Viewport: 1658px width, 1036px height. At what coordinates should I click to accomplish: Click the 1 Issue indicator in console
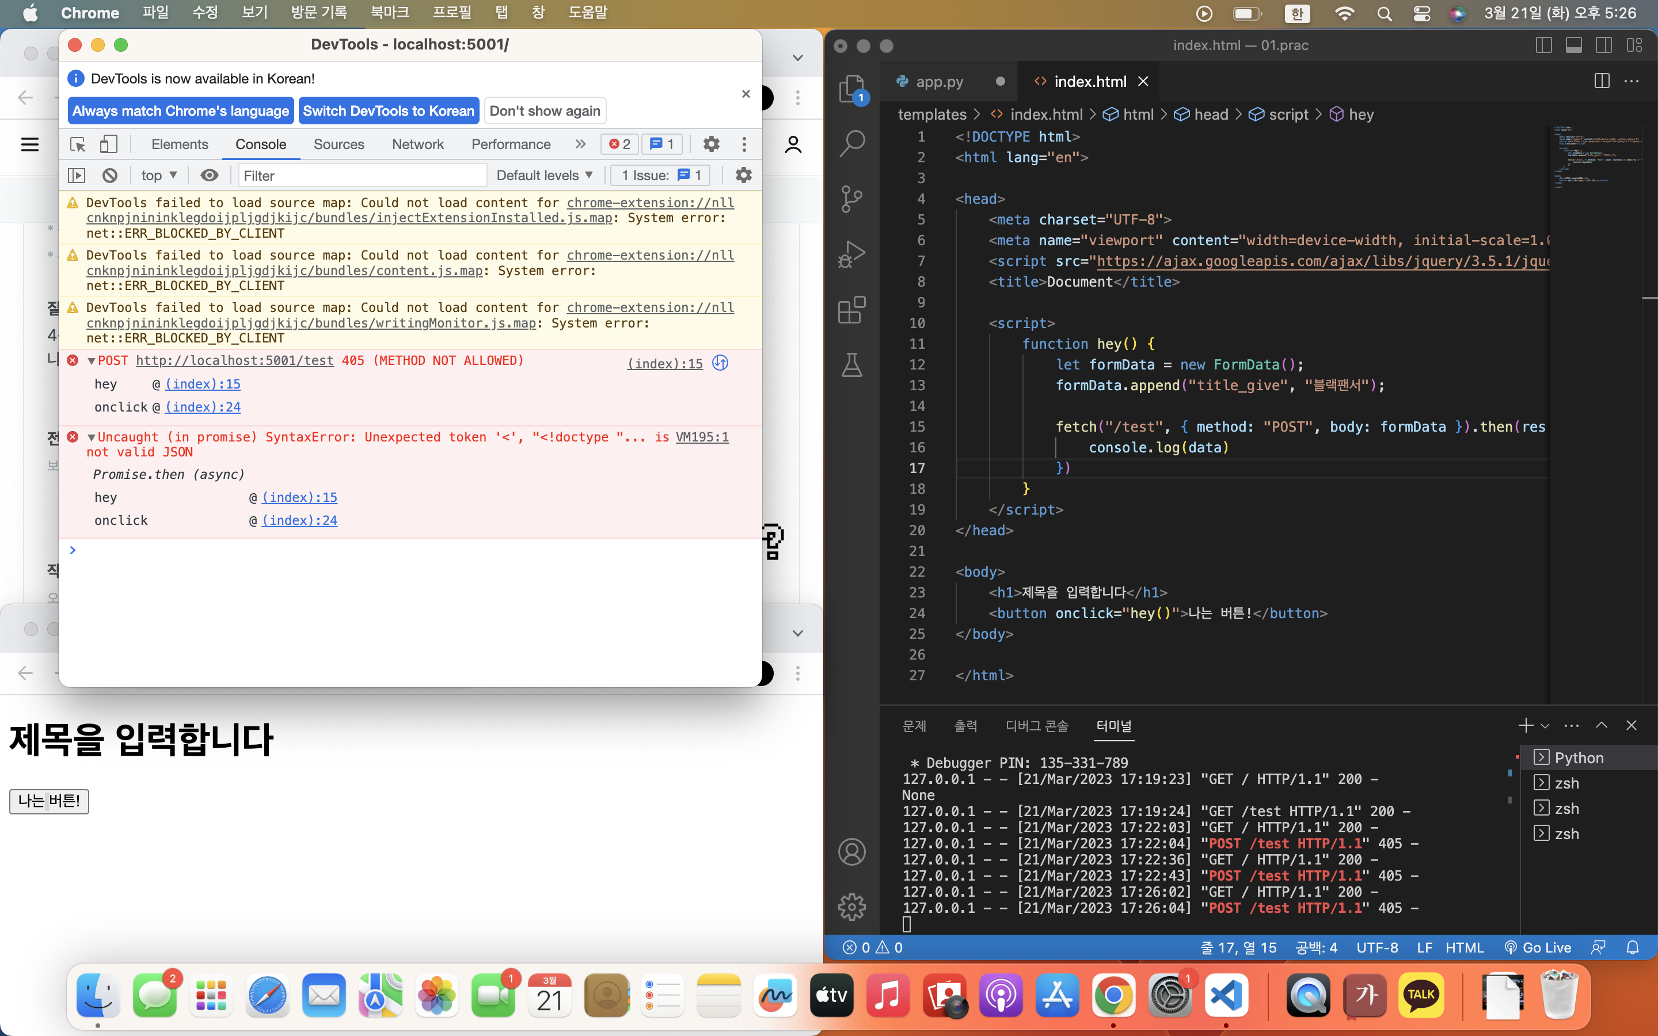[x=660, y=176]
